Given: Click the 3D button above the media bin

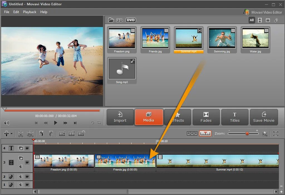Looking at the screenshot, I should coord(119,20).
